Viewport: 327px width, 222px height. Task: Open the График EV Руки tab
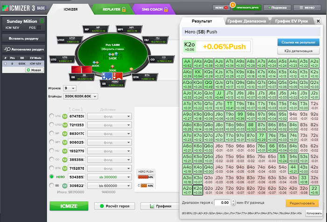tap(291, 21)
